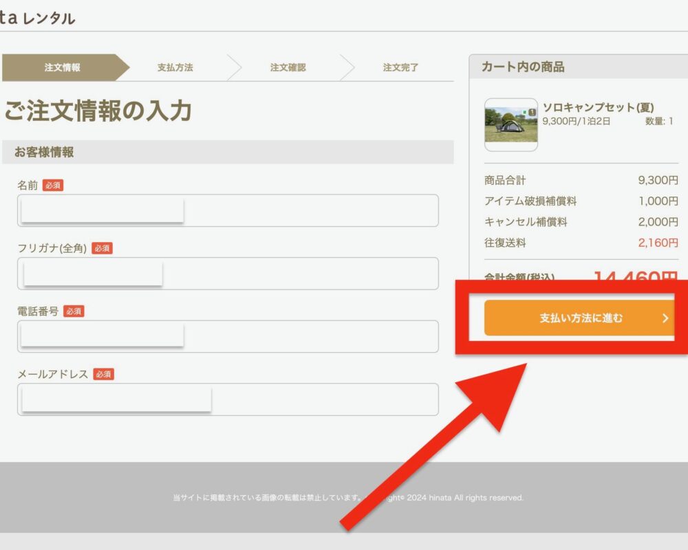Click the arrow chevron on the orange button
The width and height of the screenshot is (688, 550).
(x=665, y=318)
